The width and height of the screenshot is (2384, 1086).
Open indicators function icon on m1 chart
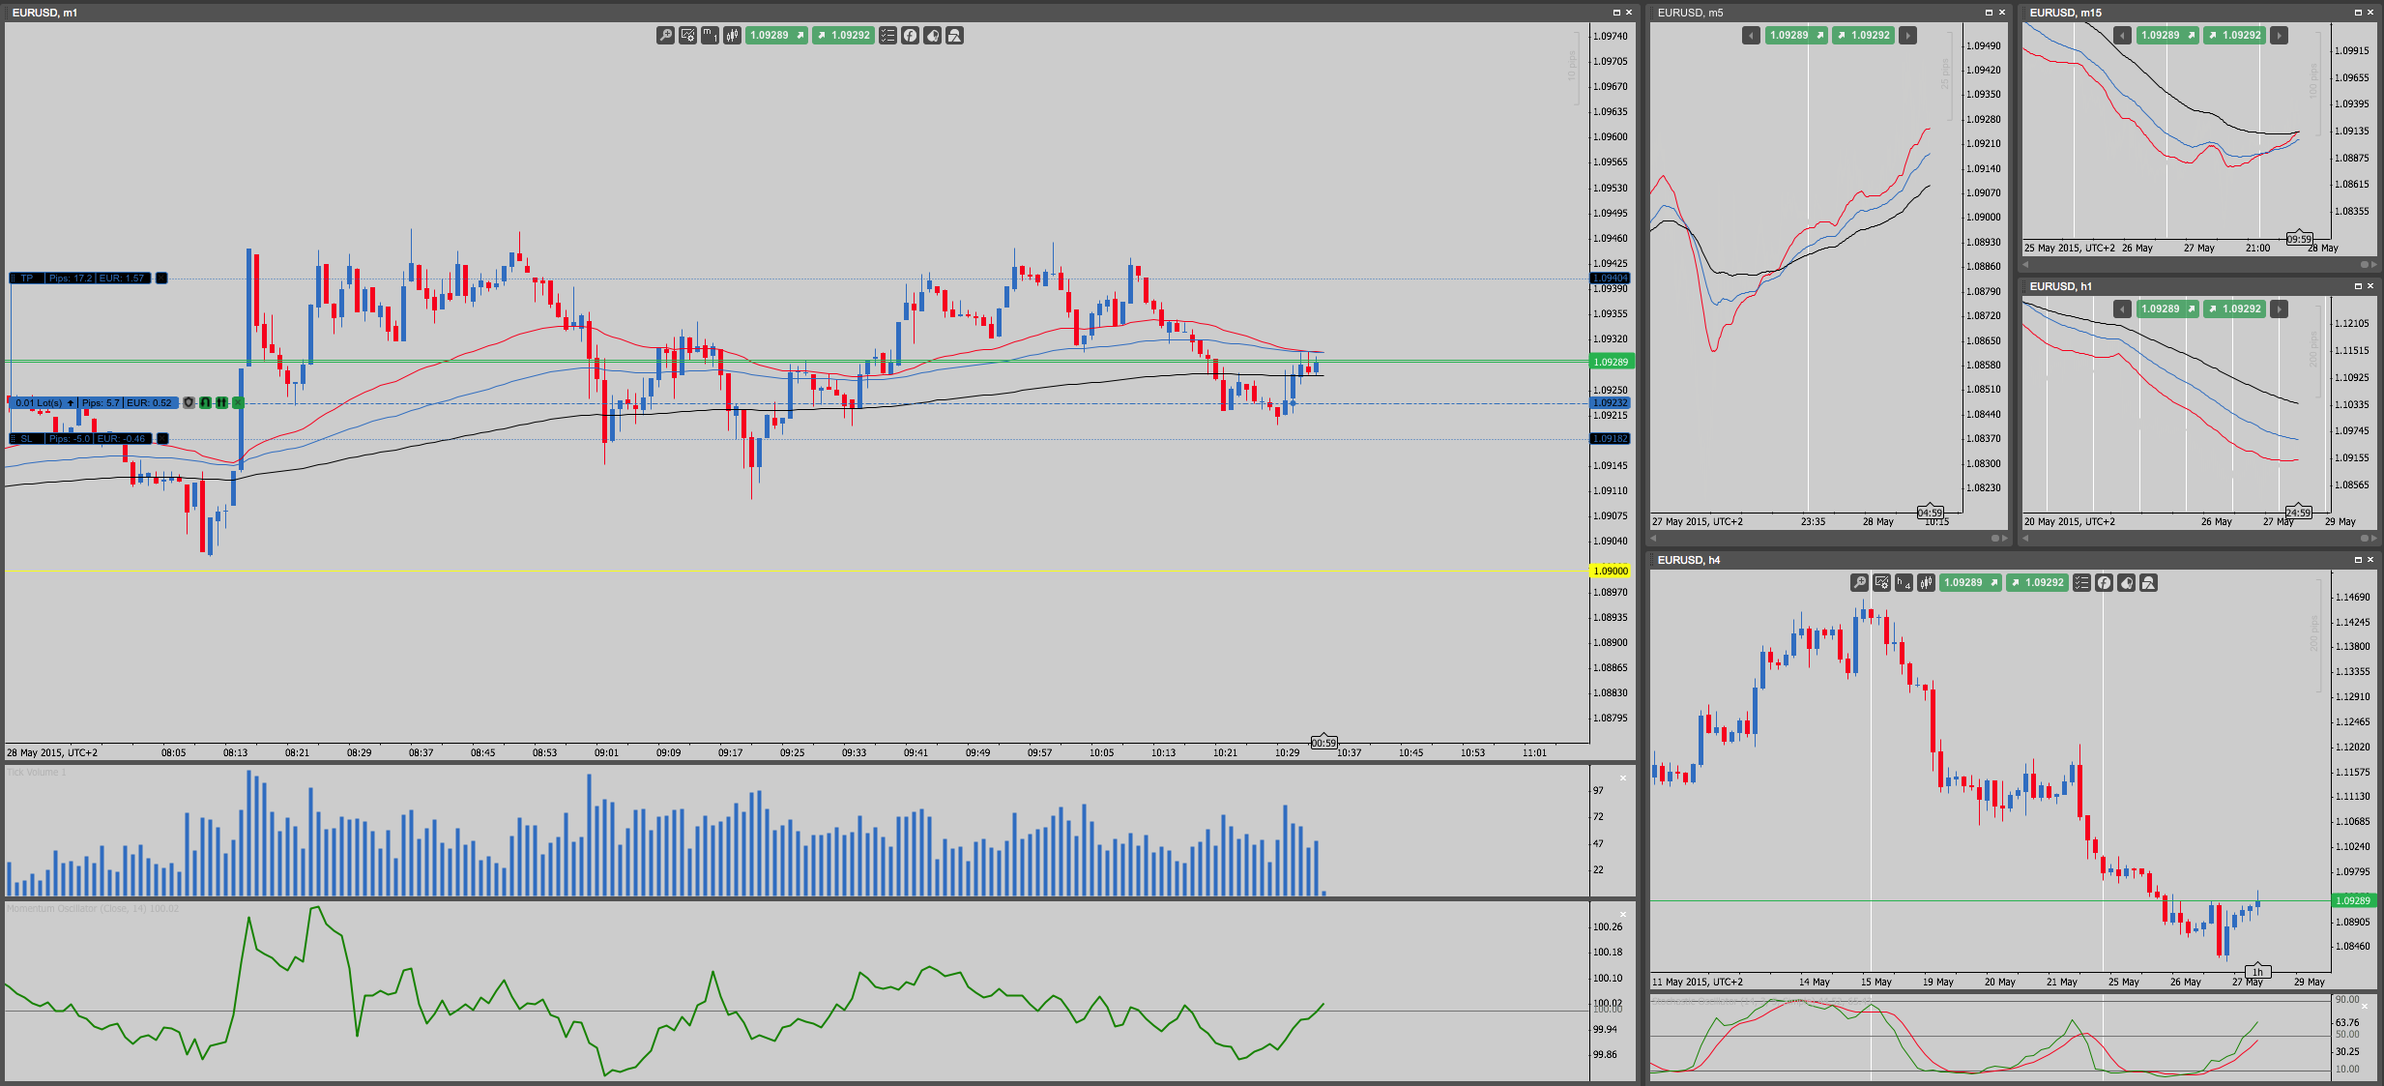pyautogui.click(x=910, y=36)
